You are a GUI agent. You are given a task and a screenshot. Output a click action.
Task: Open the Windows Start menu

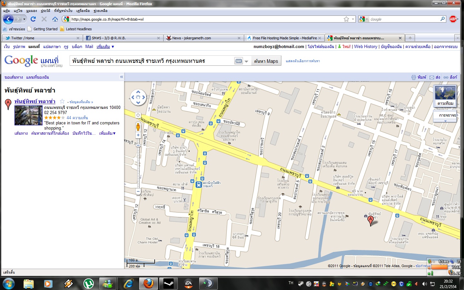[x=9, y=284]
